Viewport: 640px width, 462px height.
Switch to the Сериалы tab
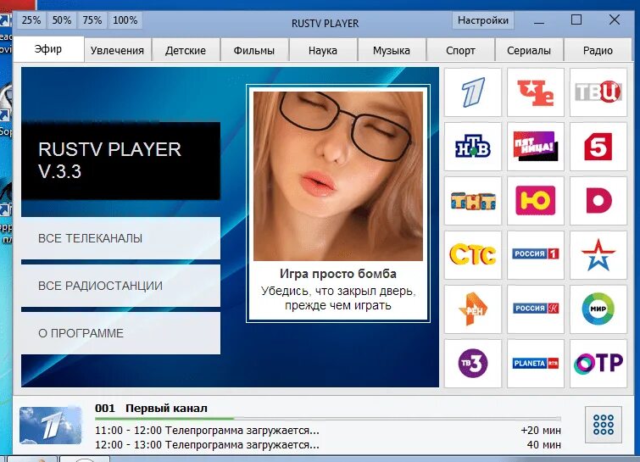(529, 51)
